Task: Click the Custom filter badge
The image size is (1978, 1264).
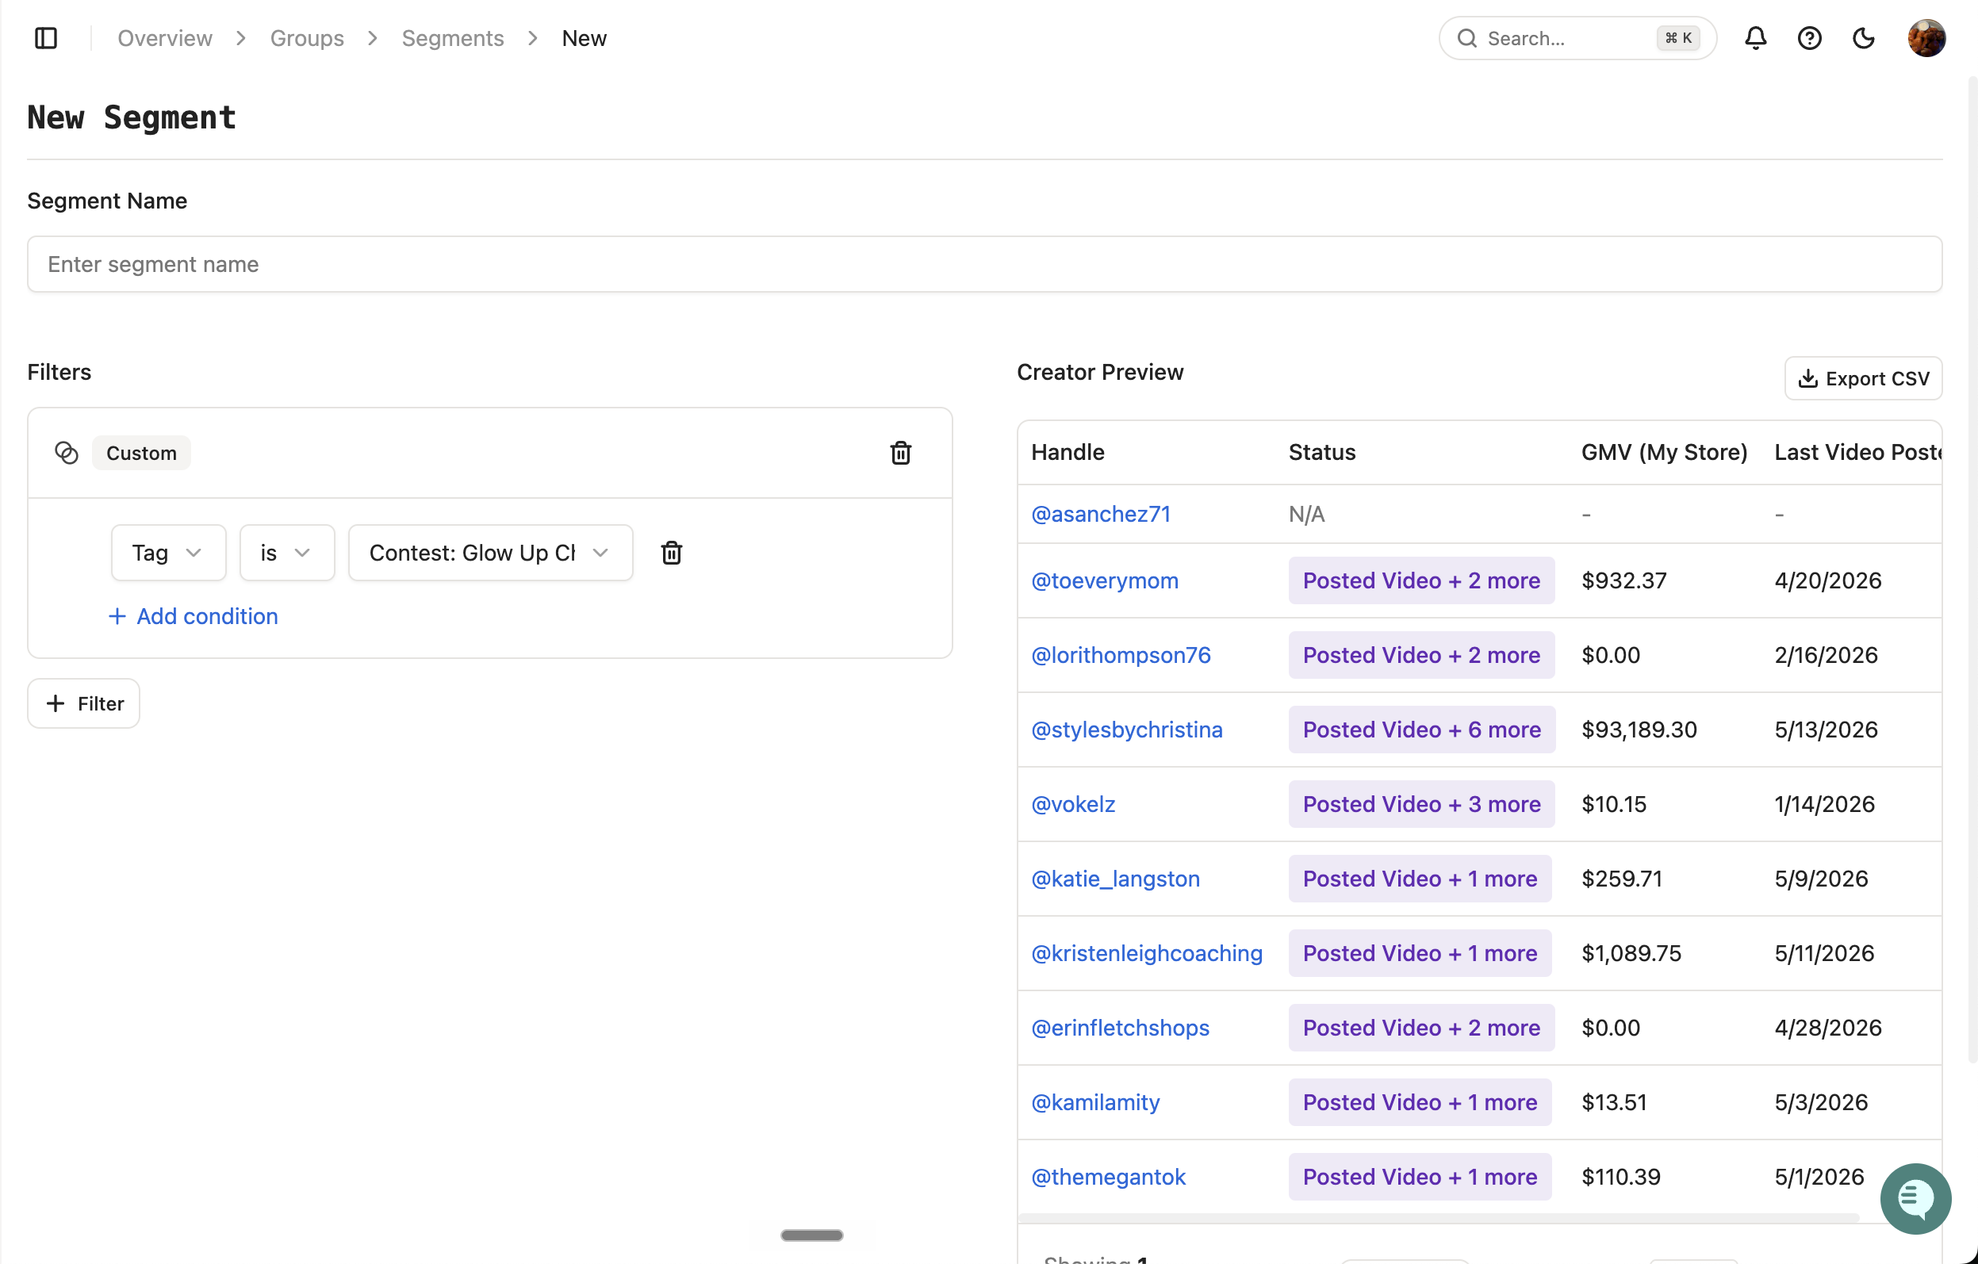Action: (x=141, y=453)
